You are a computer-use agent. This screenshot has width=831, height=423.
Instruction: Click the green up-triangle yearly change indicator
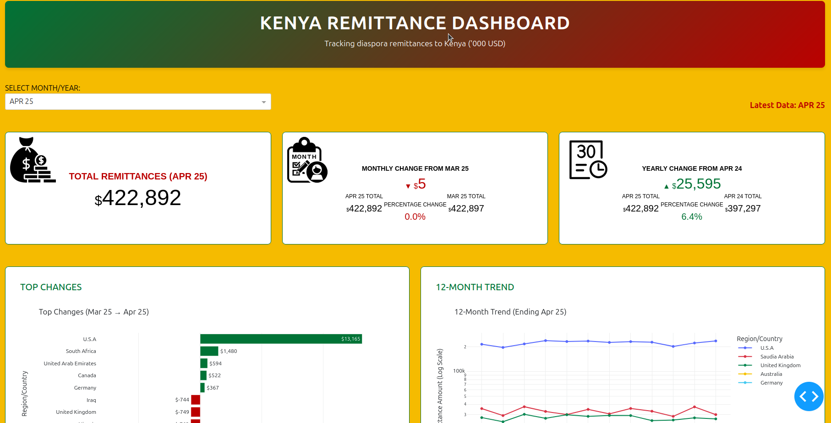[667, 186]
